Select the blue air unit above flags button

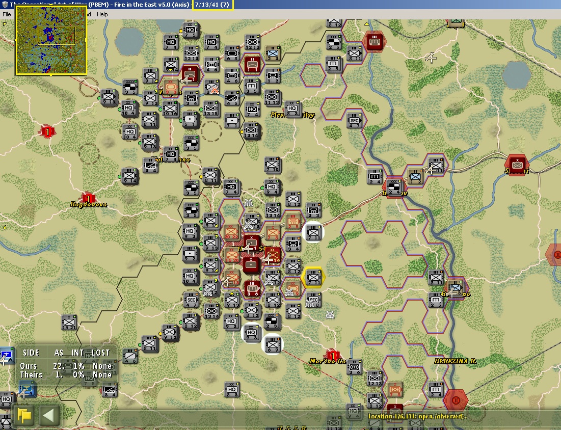[x=27, y=389]
